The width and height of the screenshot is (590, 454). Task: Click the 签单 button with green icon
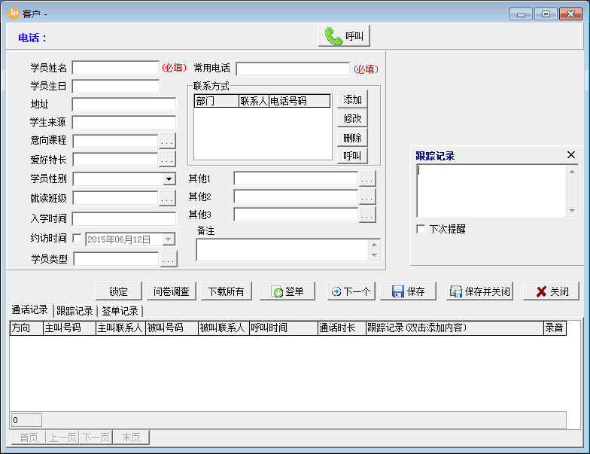(x=287, y=291)
